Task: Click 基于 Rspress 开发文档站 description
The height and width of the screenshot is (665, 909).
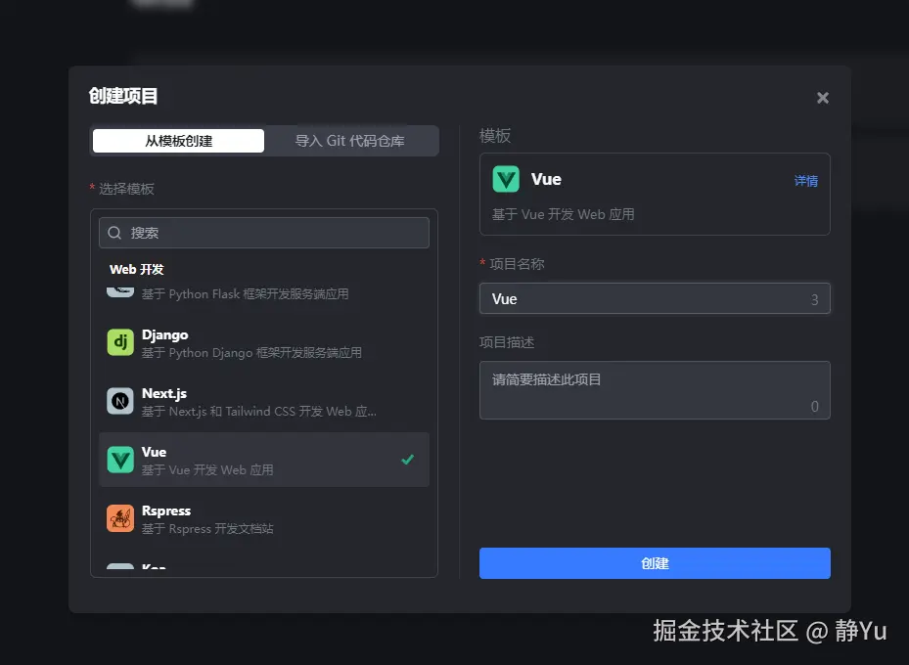Action: (x=207, y=528)
